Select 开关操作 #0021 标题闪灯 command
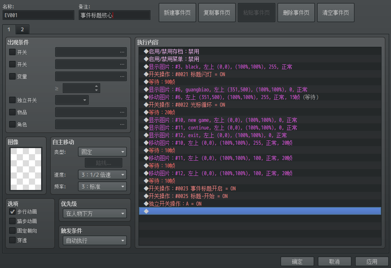The height and width of the screenshot is (268, 391). (260, 74)
